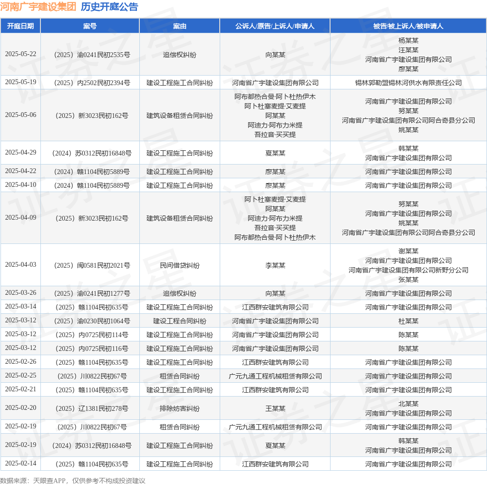Click the 被告/被上诉人/被申请人 column header

(x=408, y=26)
